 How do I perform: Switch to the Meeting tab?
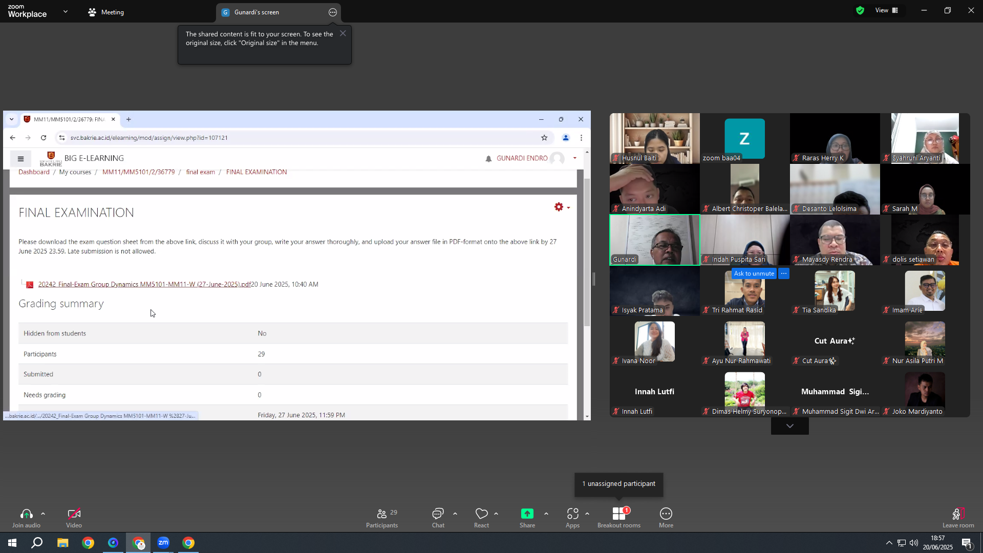(x=106, y=12)
